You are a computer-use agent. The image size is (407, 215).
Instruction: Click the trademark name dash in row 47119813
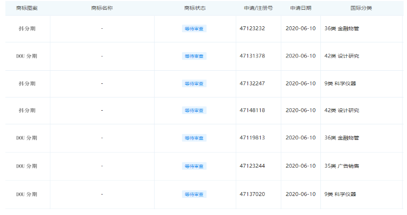(102, 137)
